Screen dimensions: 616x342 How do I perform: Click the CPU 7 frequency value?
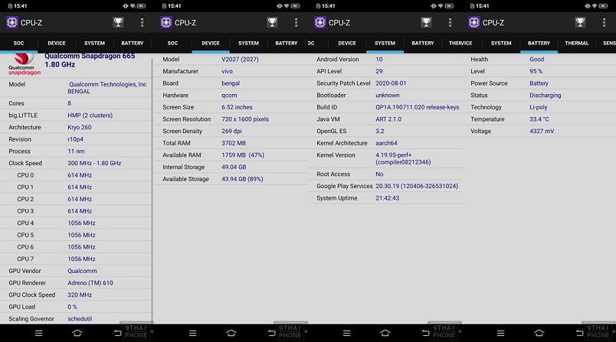pos(81,259)
